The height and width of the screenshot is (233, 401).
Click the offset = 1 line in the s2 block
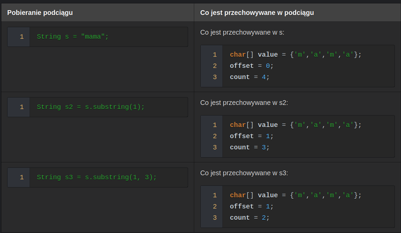click(x=252, y=136)
